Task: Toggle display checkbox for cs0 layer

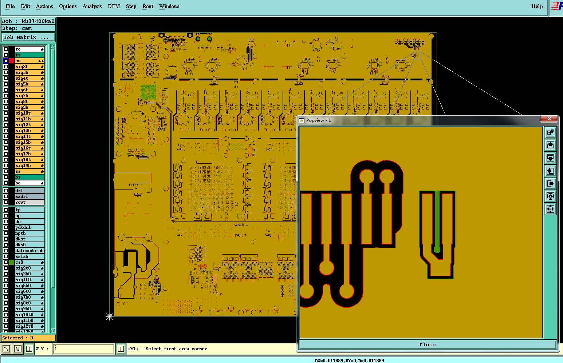Action: point(6,262)
